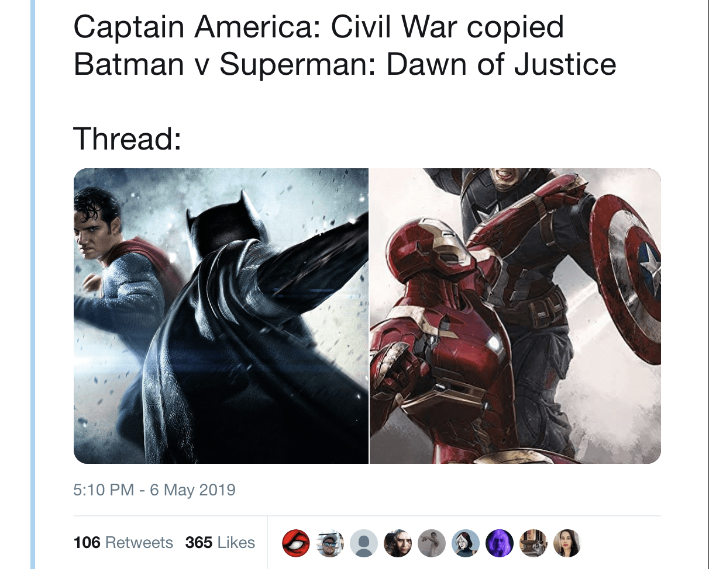Open the cartoon white-haired character avatar
The image size is (709, 569).
(466, 543)
